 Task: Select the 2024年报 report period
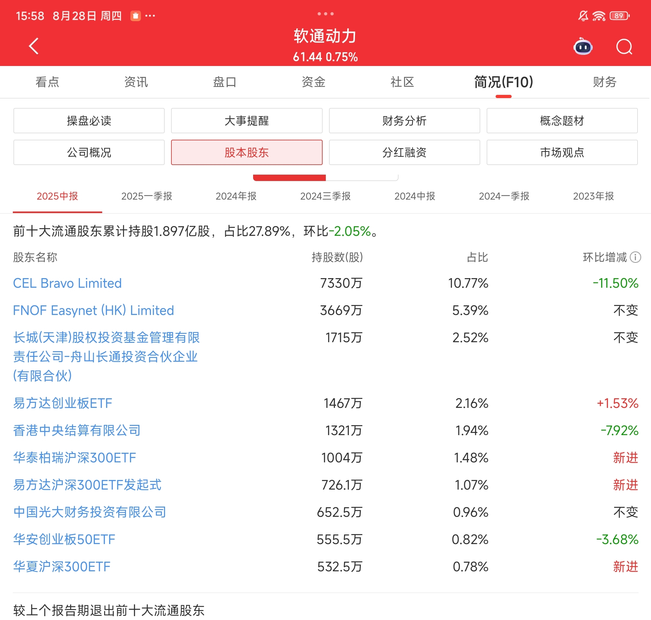point(236,196)
